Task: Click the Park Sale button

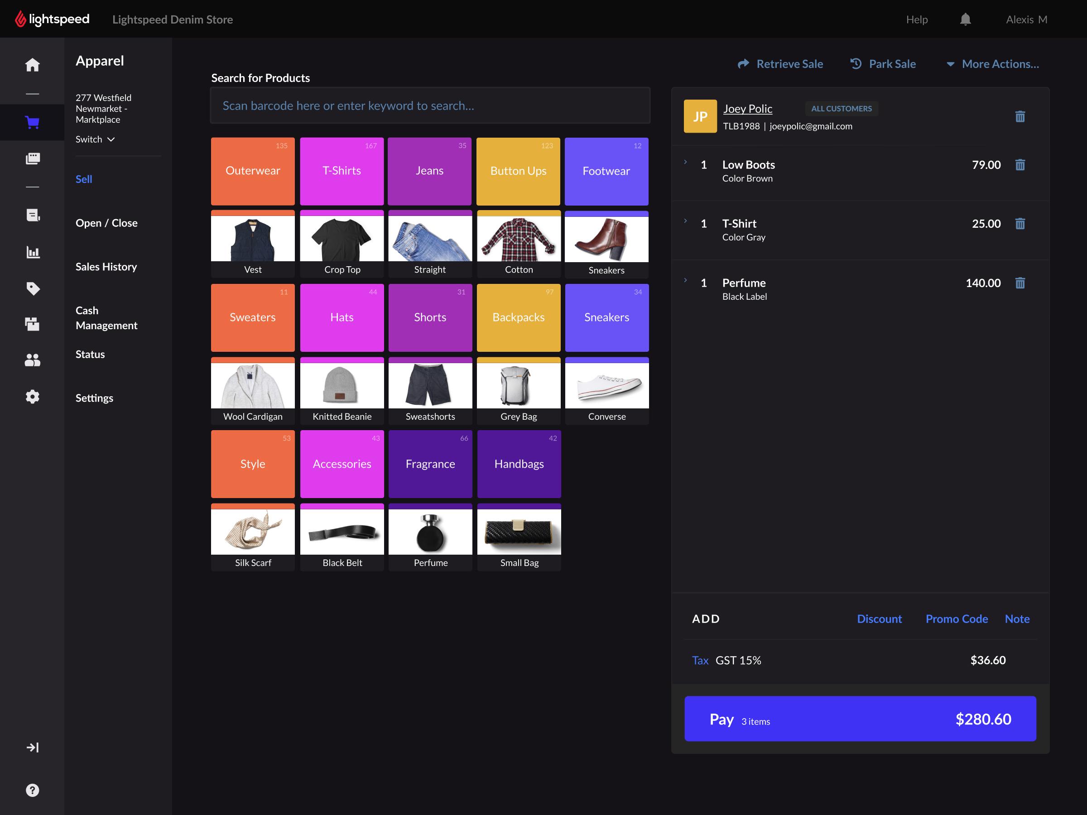Action: point(883,63)
